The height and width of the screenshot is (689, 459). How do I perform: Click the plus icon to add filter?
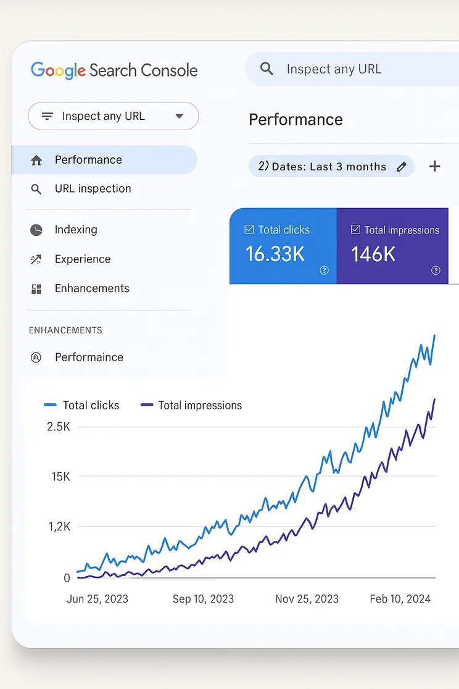point(435,166)
